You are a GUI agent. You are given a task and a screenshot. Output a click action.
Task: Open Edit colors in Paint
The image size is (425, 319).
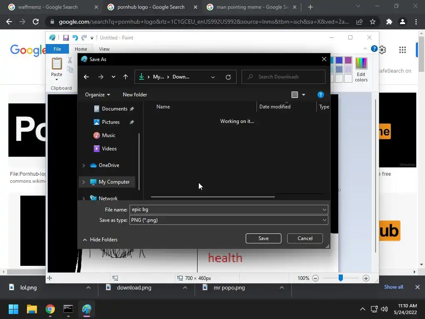[x=361, y=70]
